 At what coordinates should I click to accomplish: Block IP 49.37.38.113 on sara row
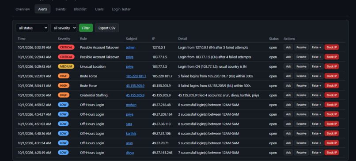[332, 124]
